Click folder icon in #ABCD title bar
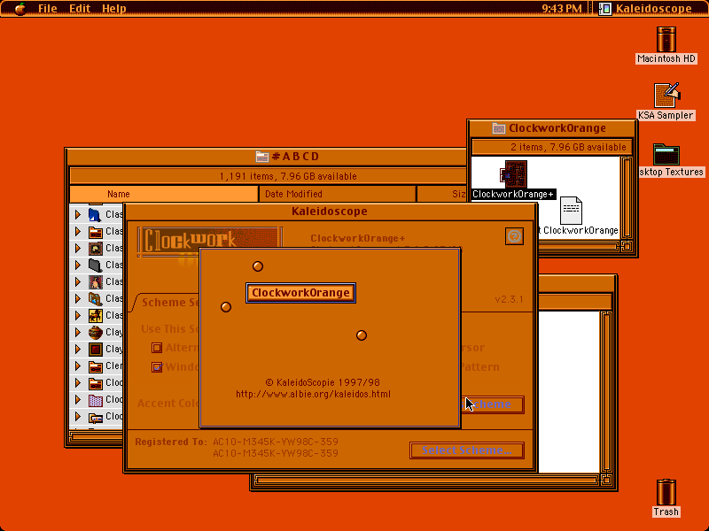This screenshot has height=531, width=709. 262,157
